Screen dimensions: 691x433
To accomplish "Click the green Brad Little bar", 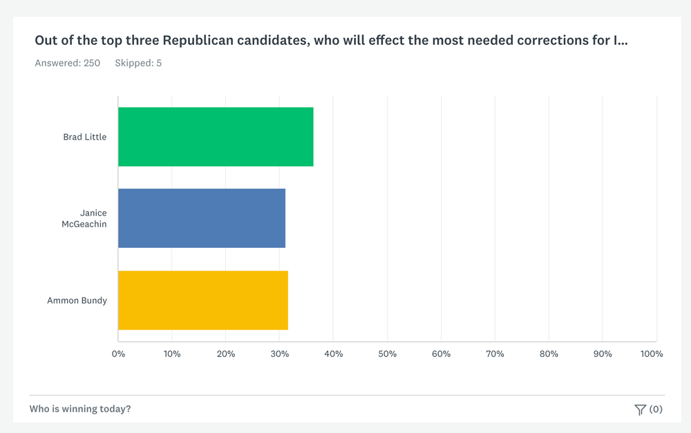I will pos(216,137).
